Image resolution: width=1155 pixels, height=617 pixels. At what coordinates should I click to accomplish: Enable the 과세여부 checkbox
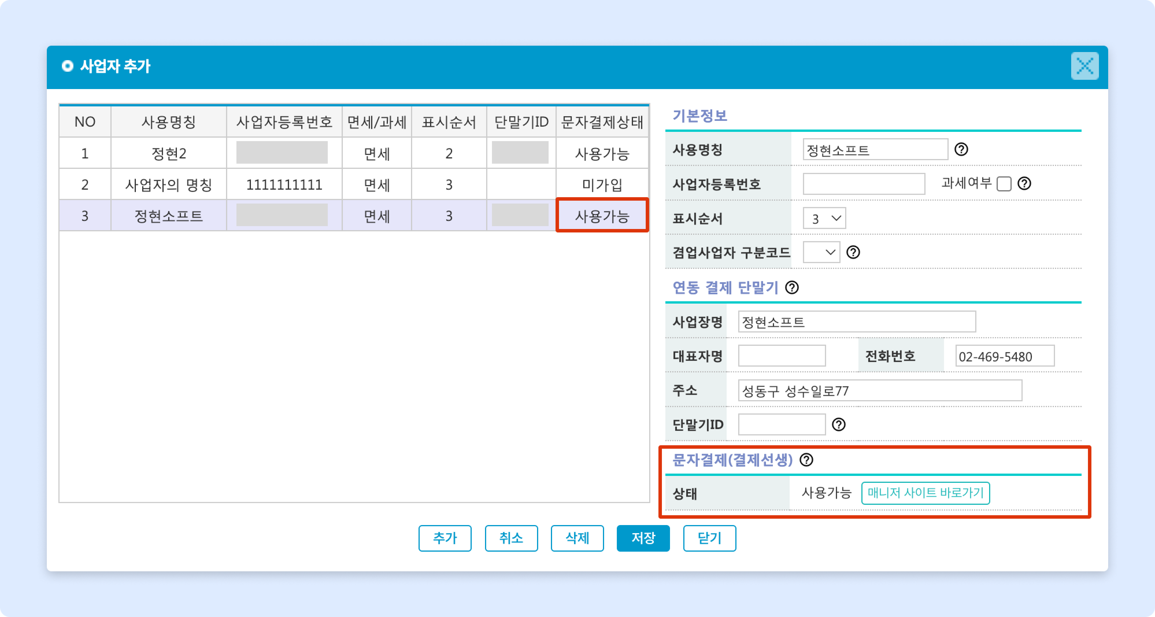pyautogui.click(x=1004, y=184)
